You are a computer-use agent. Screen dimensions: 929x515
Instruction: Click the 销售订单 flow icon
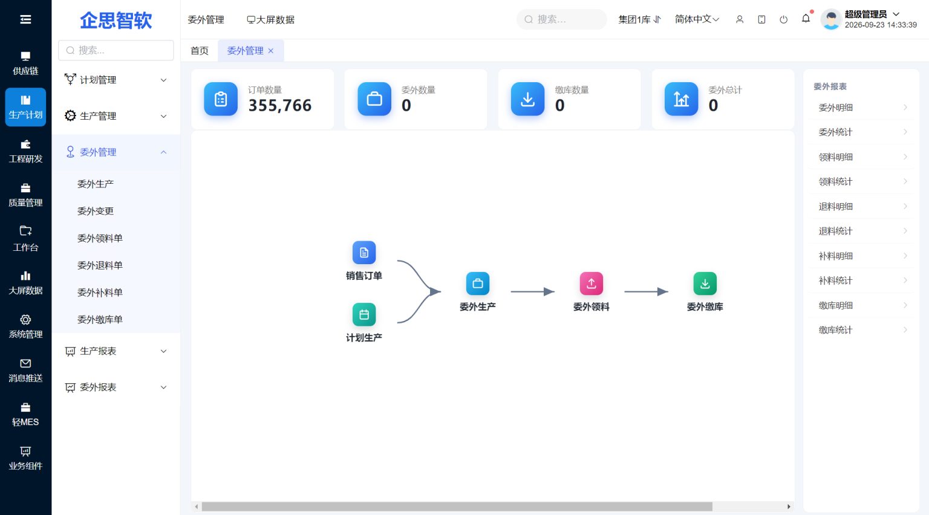(364, 253)
